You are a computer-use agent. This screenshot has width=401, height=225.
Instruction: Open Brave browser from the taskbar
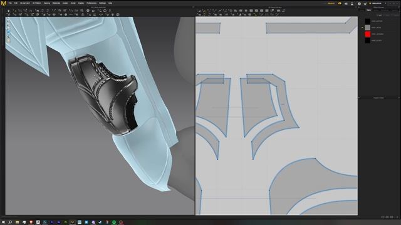tap(31, 222)
